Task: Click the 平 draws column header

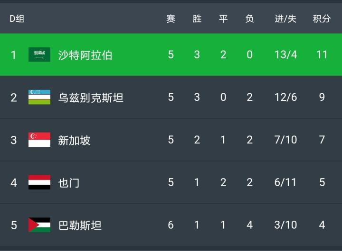Action: 223,19
